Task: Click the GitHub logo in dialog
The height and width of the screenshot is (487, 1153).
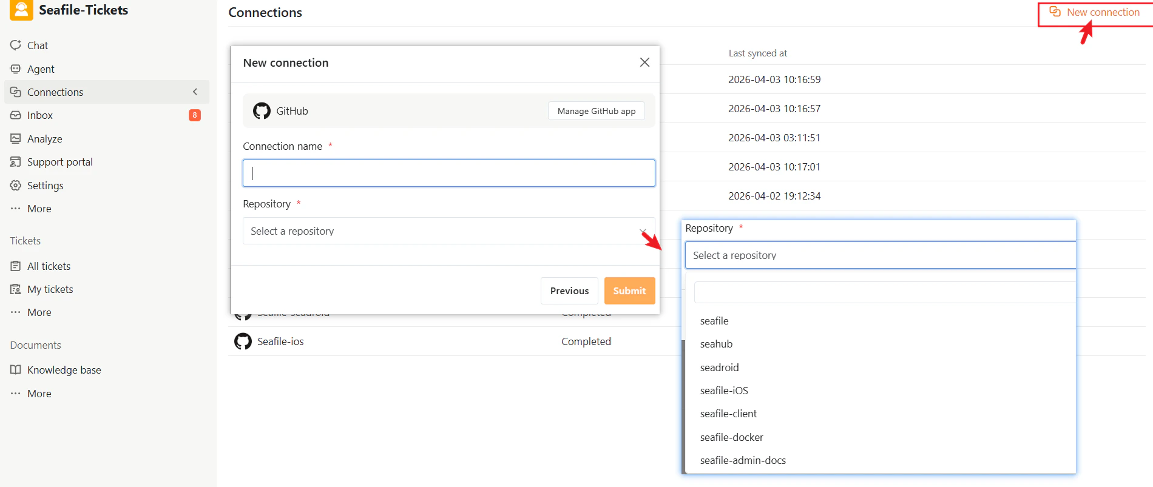Action: [262, 111]
